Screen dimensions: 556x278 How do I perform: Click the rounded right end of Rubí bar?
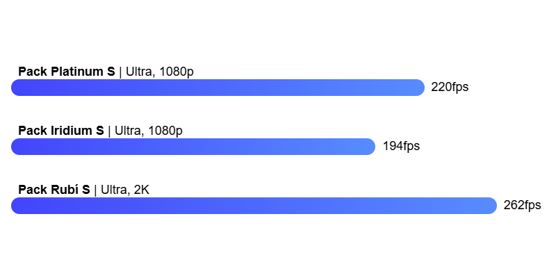(x=490, y=206)
